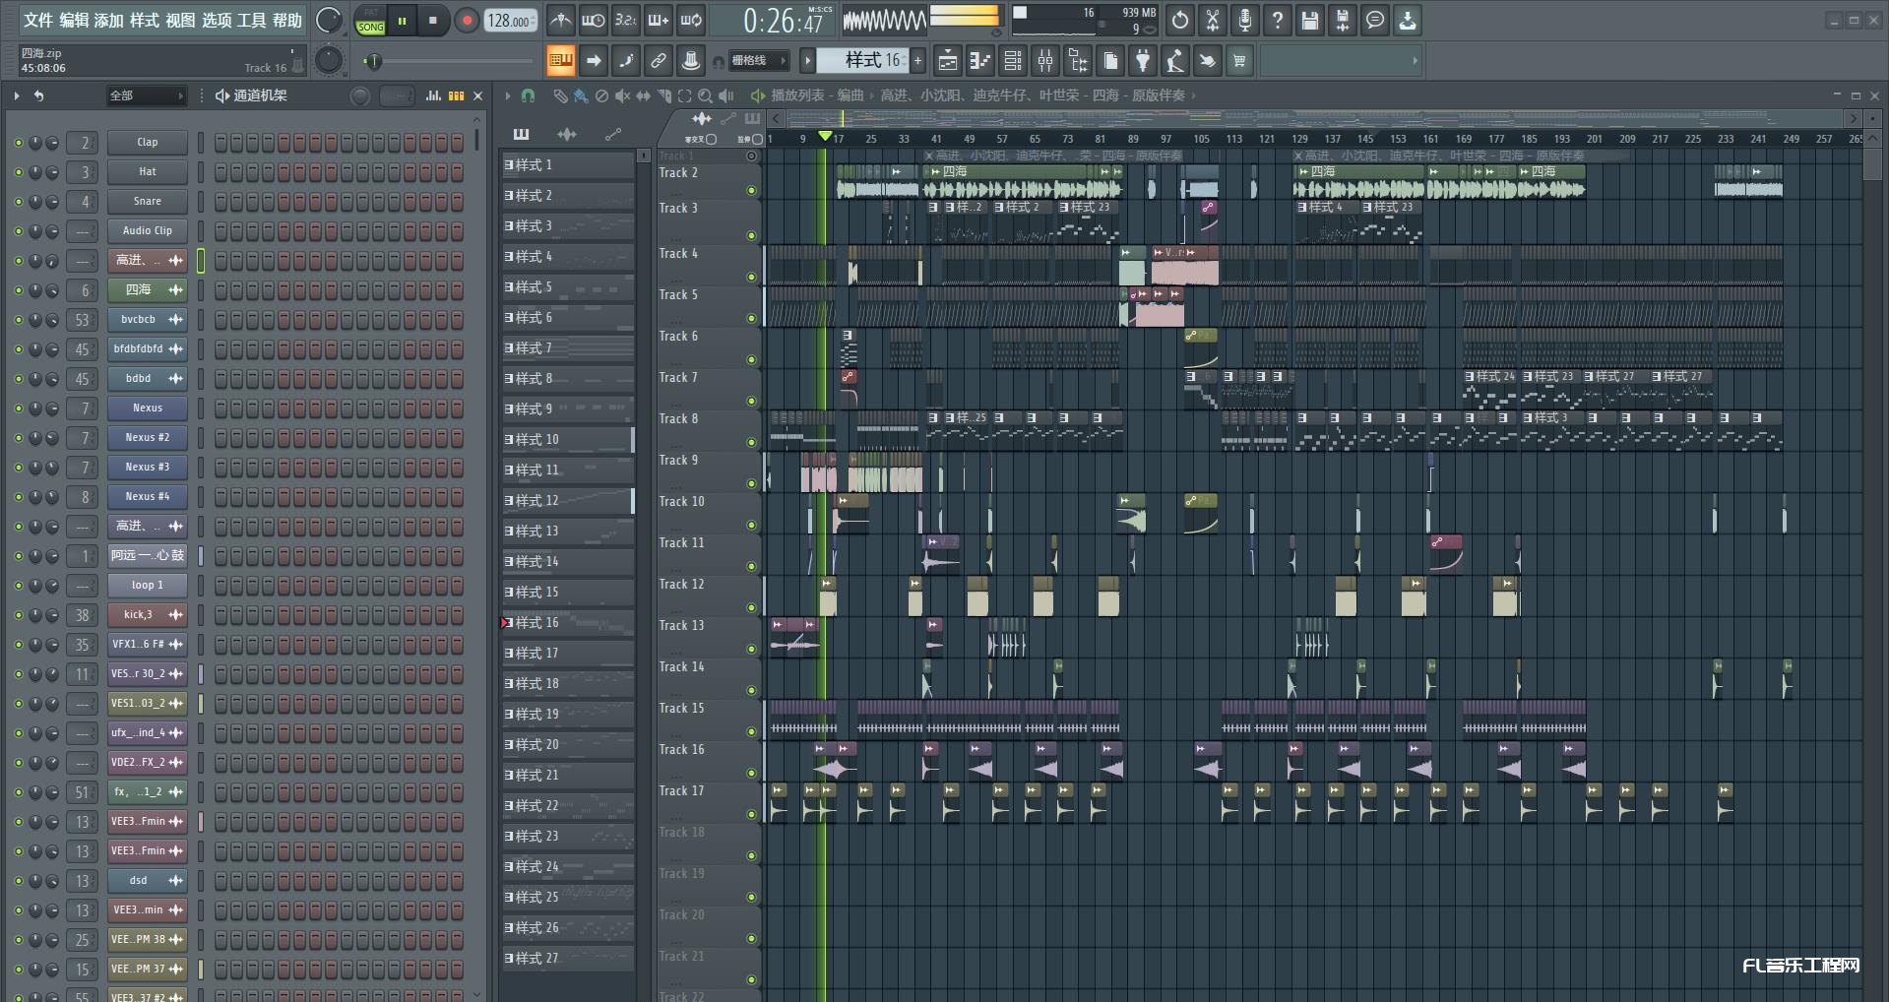The width and height of the screenshot is (1889, 1002).
Task: Switch PAT/SONG mode toggle
Action: point(371,20)
